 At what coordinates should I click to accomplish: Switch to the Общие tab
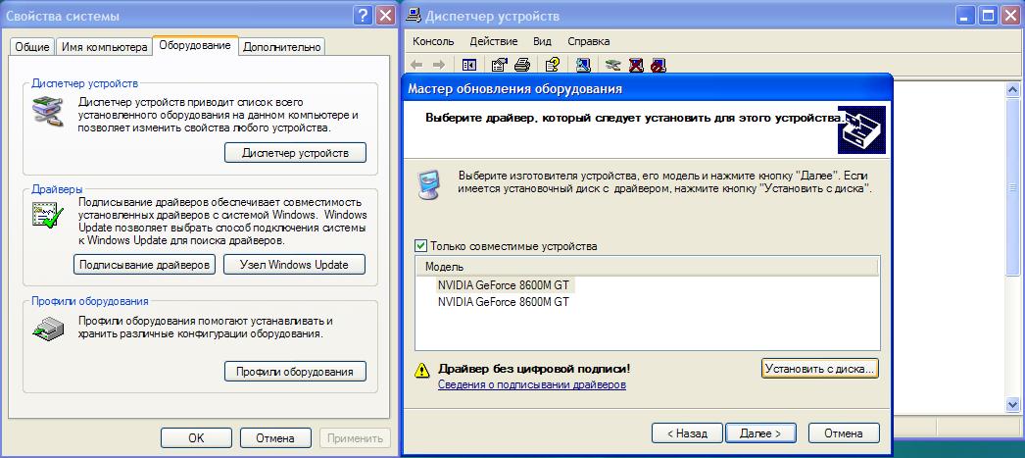click(32, 47)
